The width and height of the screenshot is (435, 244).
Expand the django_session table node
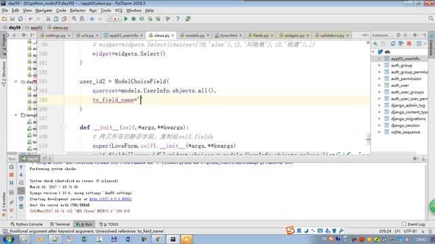(x=379, y=125)
